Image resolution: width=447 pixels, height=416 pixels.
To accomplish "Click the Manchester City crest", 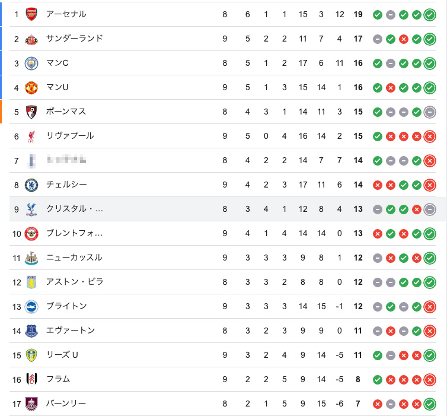I will [31, 63].
